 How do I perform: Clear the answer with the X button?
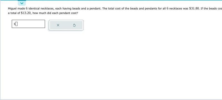(58, 25)
